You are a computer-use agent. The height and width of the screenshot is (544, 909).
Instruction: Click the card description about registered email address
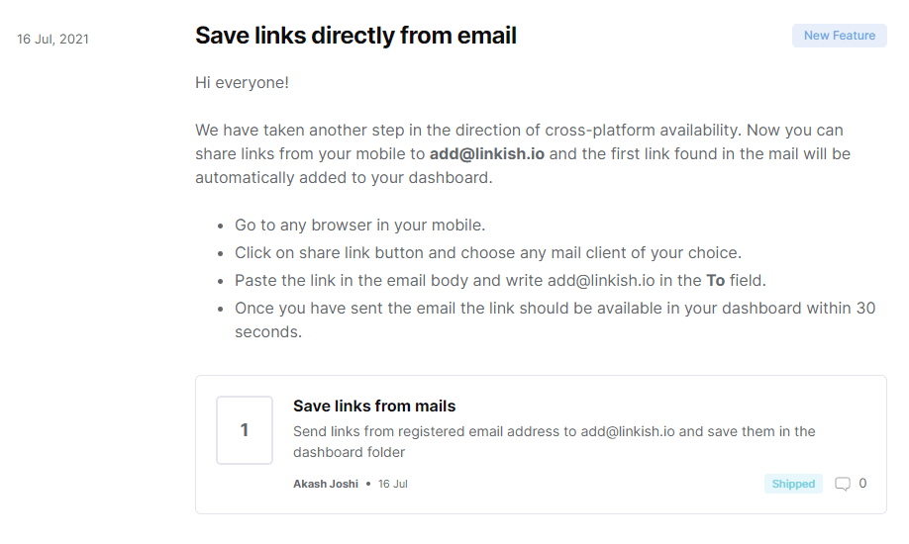pos(554,441)
